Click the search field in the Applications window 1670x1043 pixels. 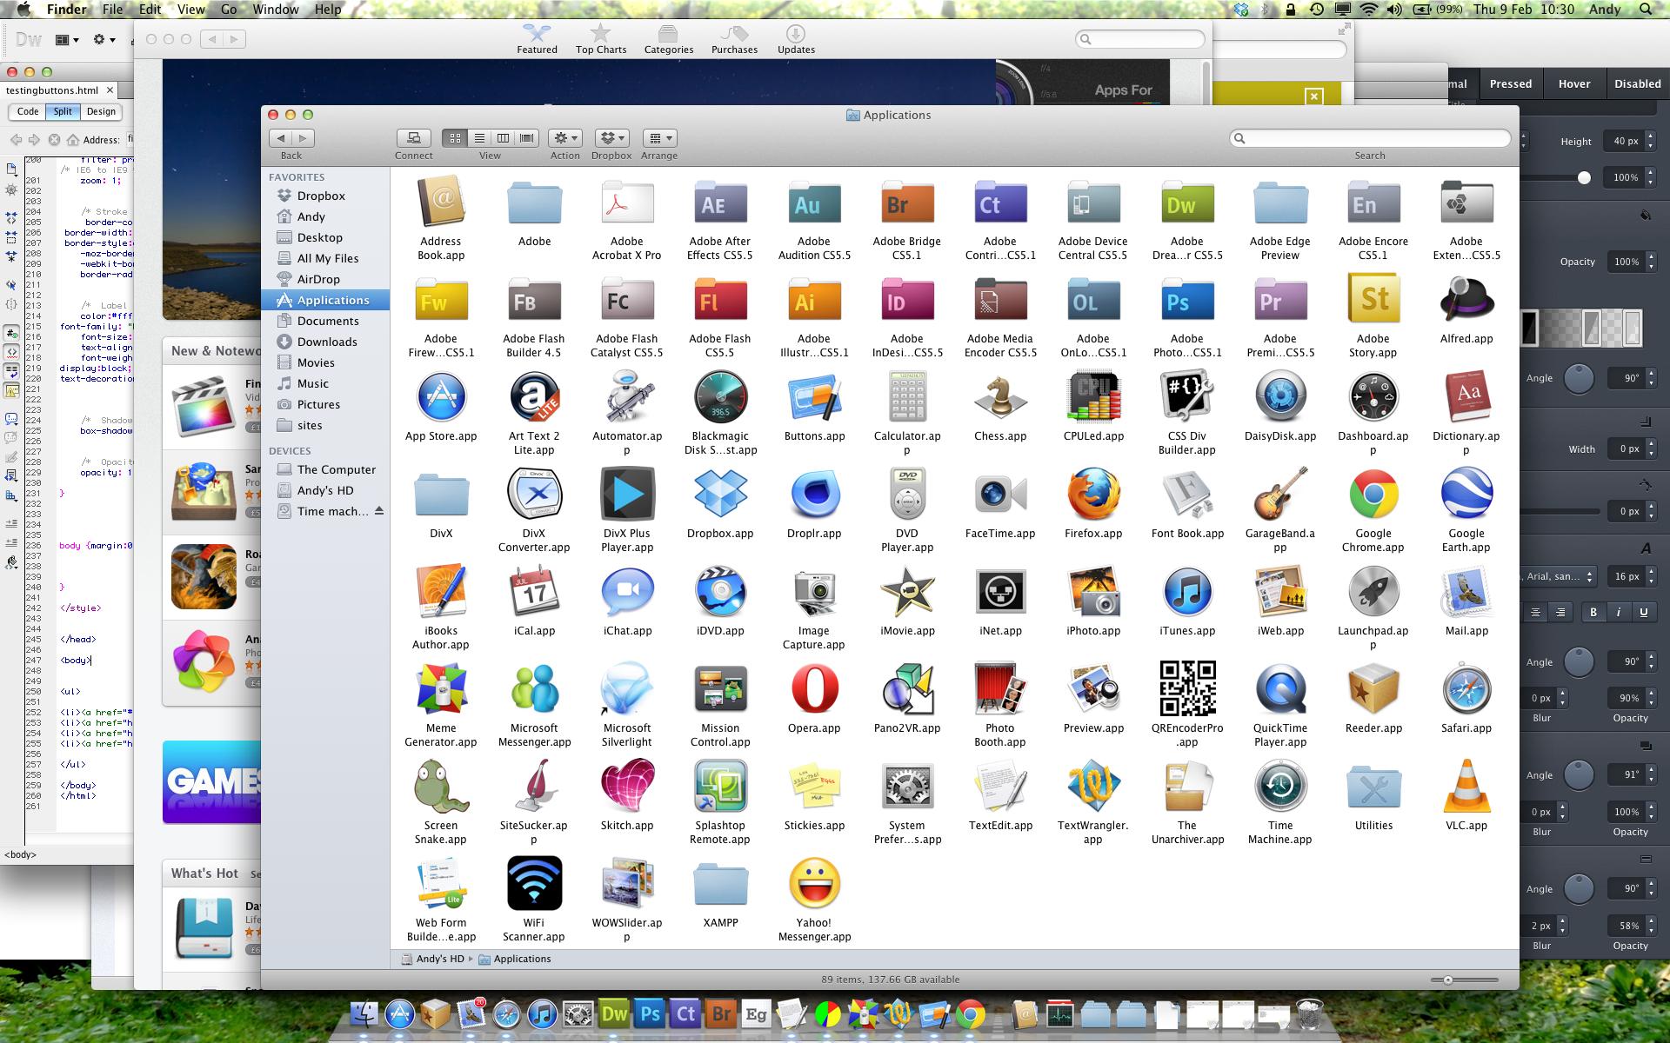pos(1369,137)
